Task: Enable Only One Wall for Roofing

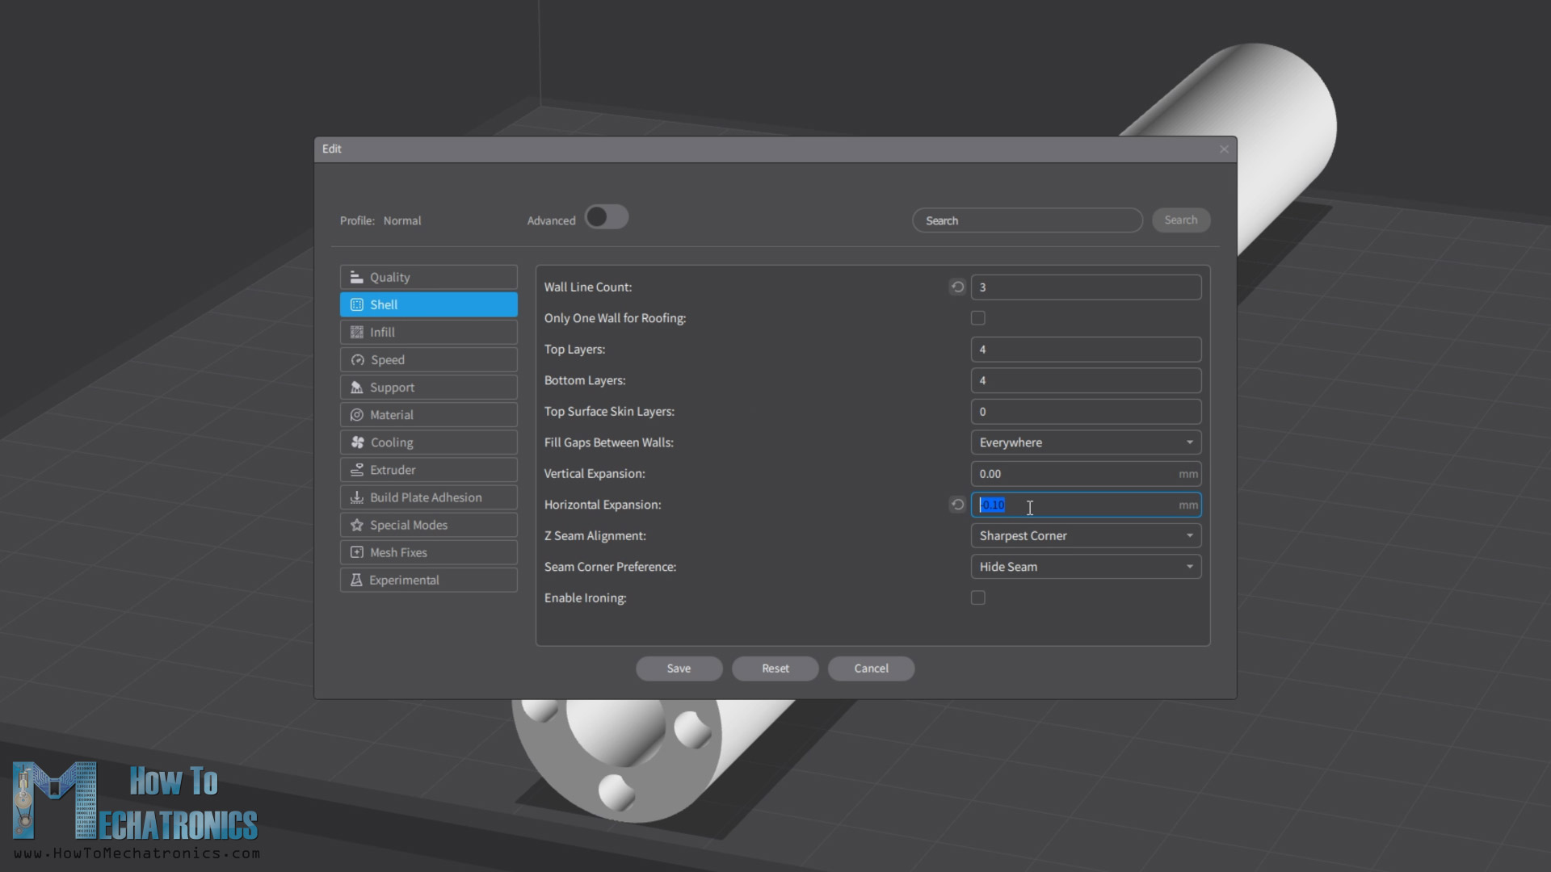Action: pyautogui.click(x=977, y=318)
